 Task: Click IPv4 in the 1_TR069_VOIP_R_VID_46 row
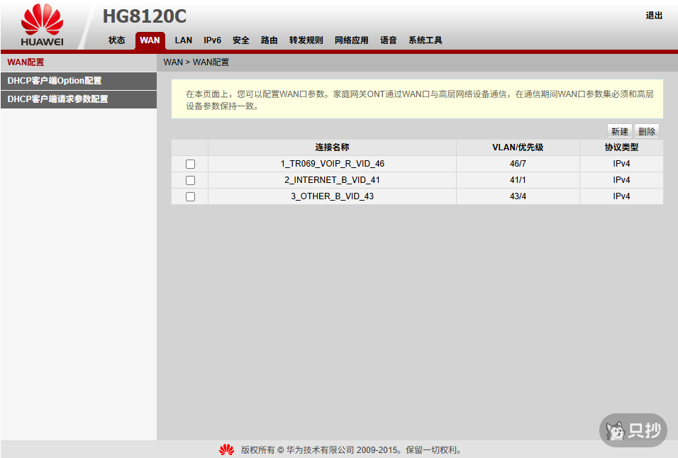621,164
